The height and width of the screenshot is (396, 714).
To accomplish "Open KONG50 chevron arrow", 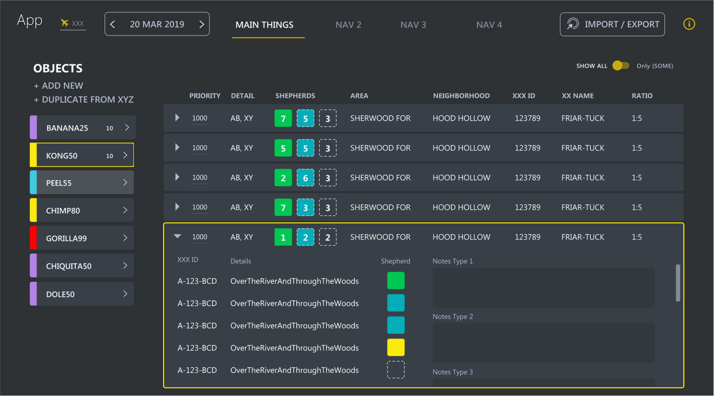I will click(125, 155).
